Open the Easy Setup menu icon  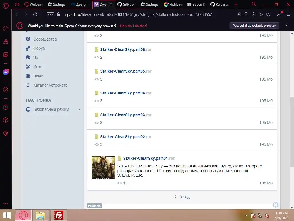289,14
